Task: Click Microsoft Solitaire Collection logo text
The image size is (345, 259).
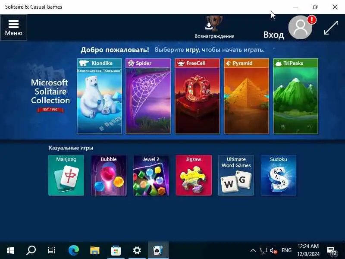Action: tap(50, 92)
